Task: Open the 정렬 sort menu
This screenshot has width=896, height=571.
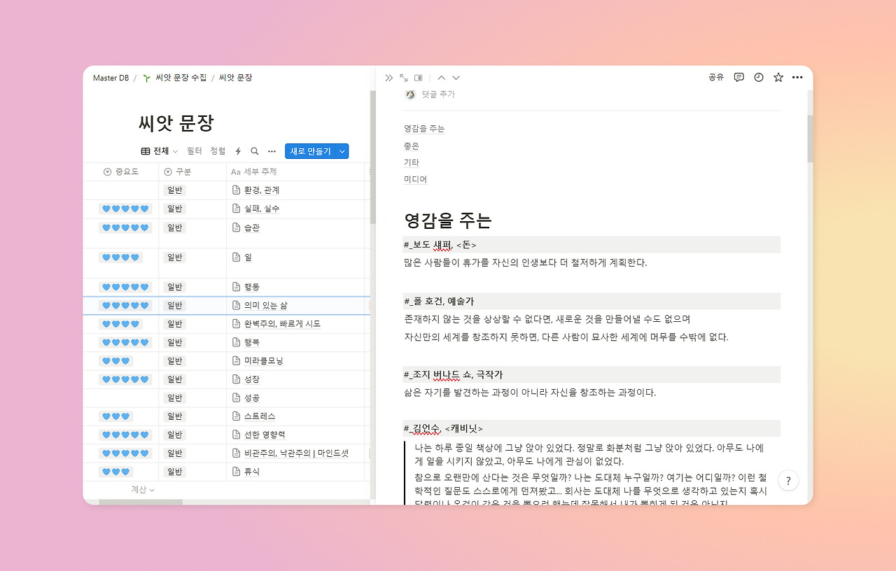Action: (218, 151)
